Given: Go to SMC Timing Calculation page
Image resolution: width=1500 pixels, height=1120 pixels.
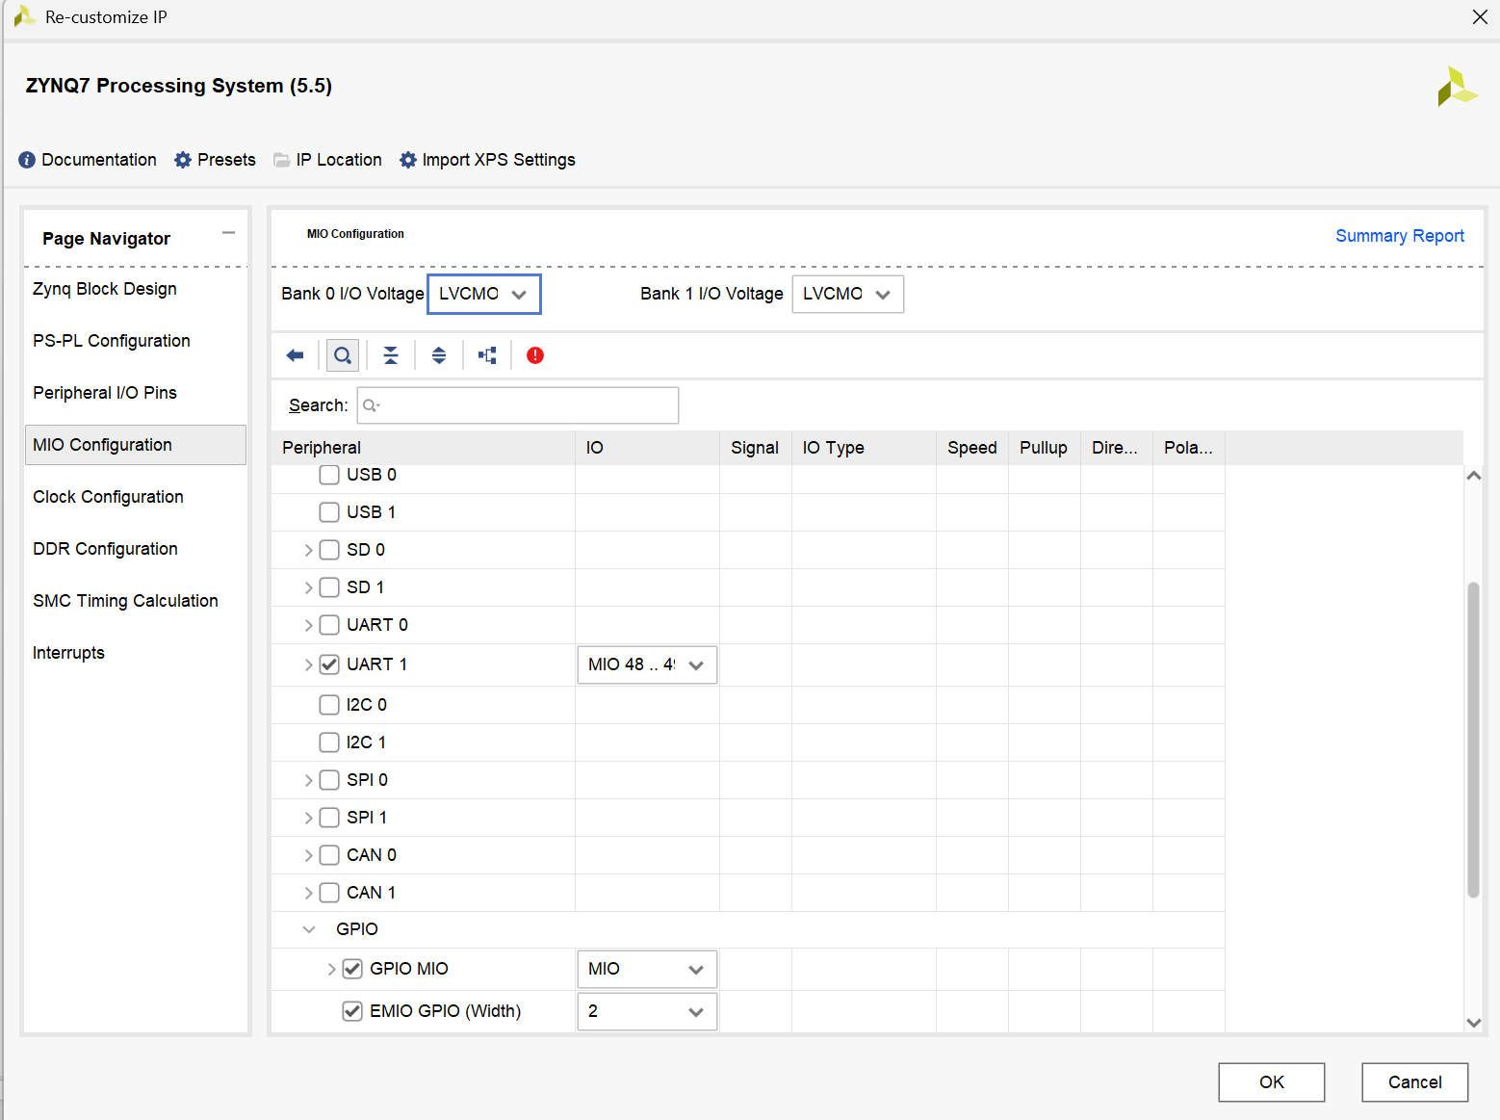Looking at the screenshot, I should tap(125, 601).
